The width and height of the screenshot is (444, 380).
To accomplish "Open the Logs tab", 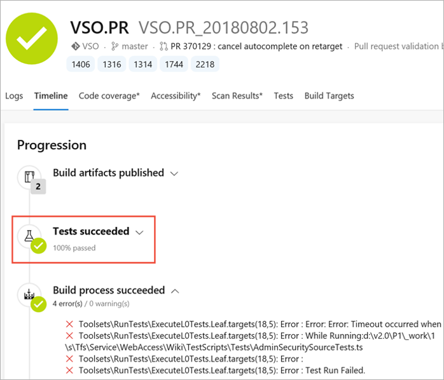I will point(14,96).
